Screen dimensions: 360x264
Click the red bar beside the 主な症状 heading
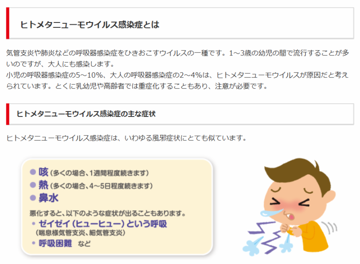8,114
